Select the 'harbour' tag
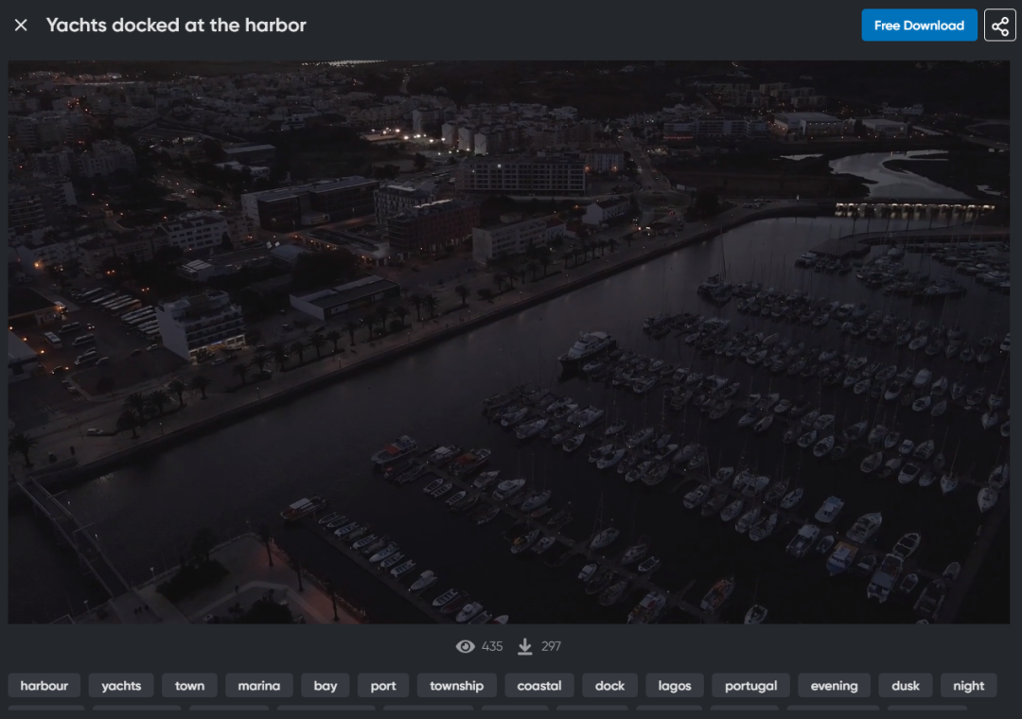This screenshot has width=1022, height=719. [x=44, y=686]
